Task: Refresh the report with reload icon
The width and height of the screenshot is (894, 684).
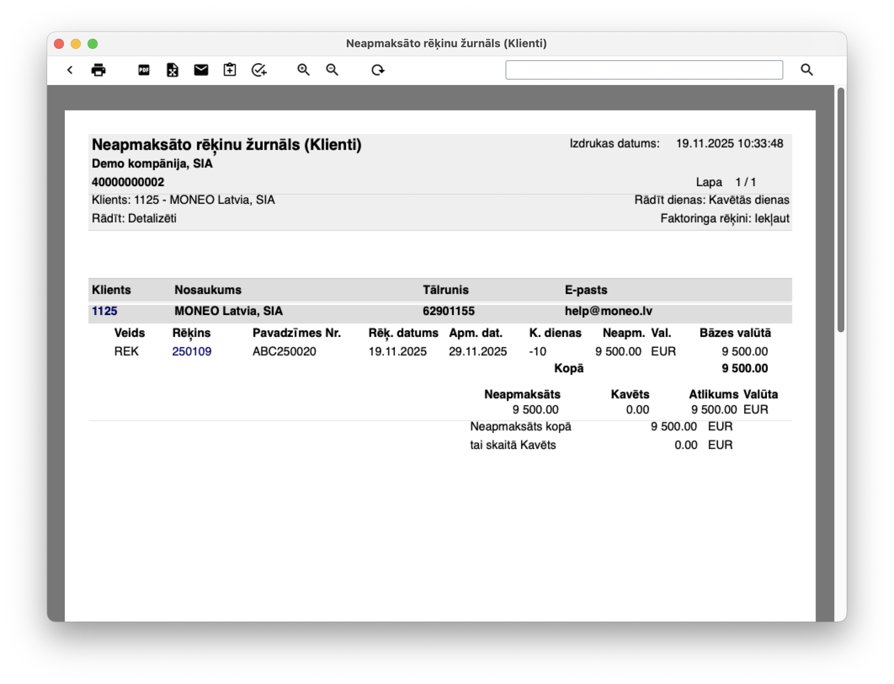Action: 378,70
